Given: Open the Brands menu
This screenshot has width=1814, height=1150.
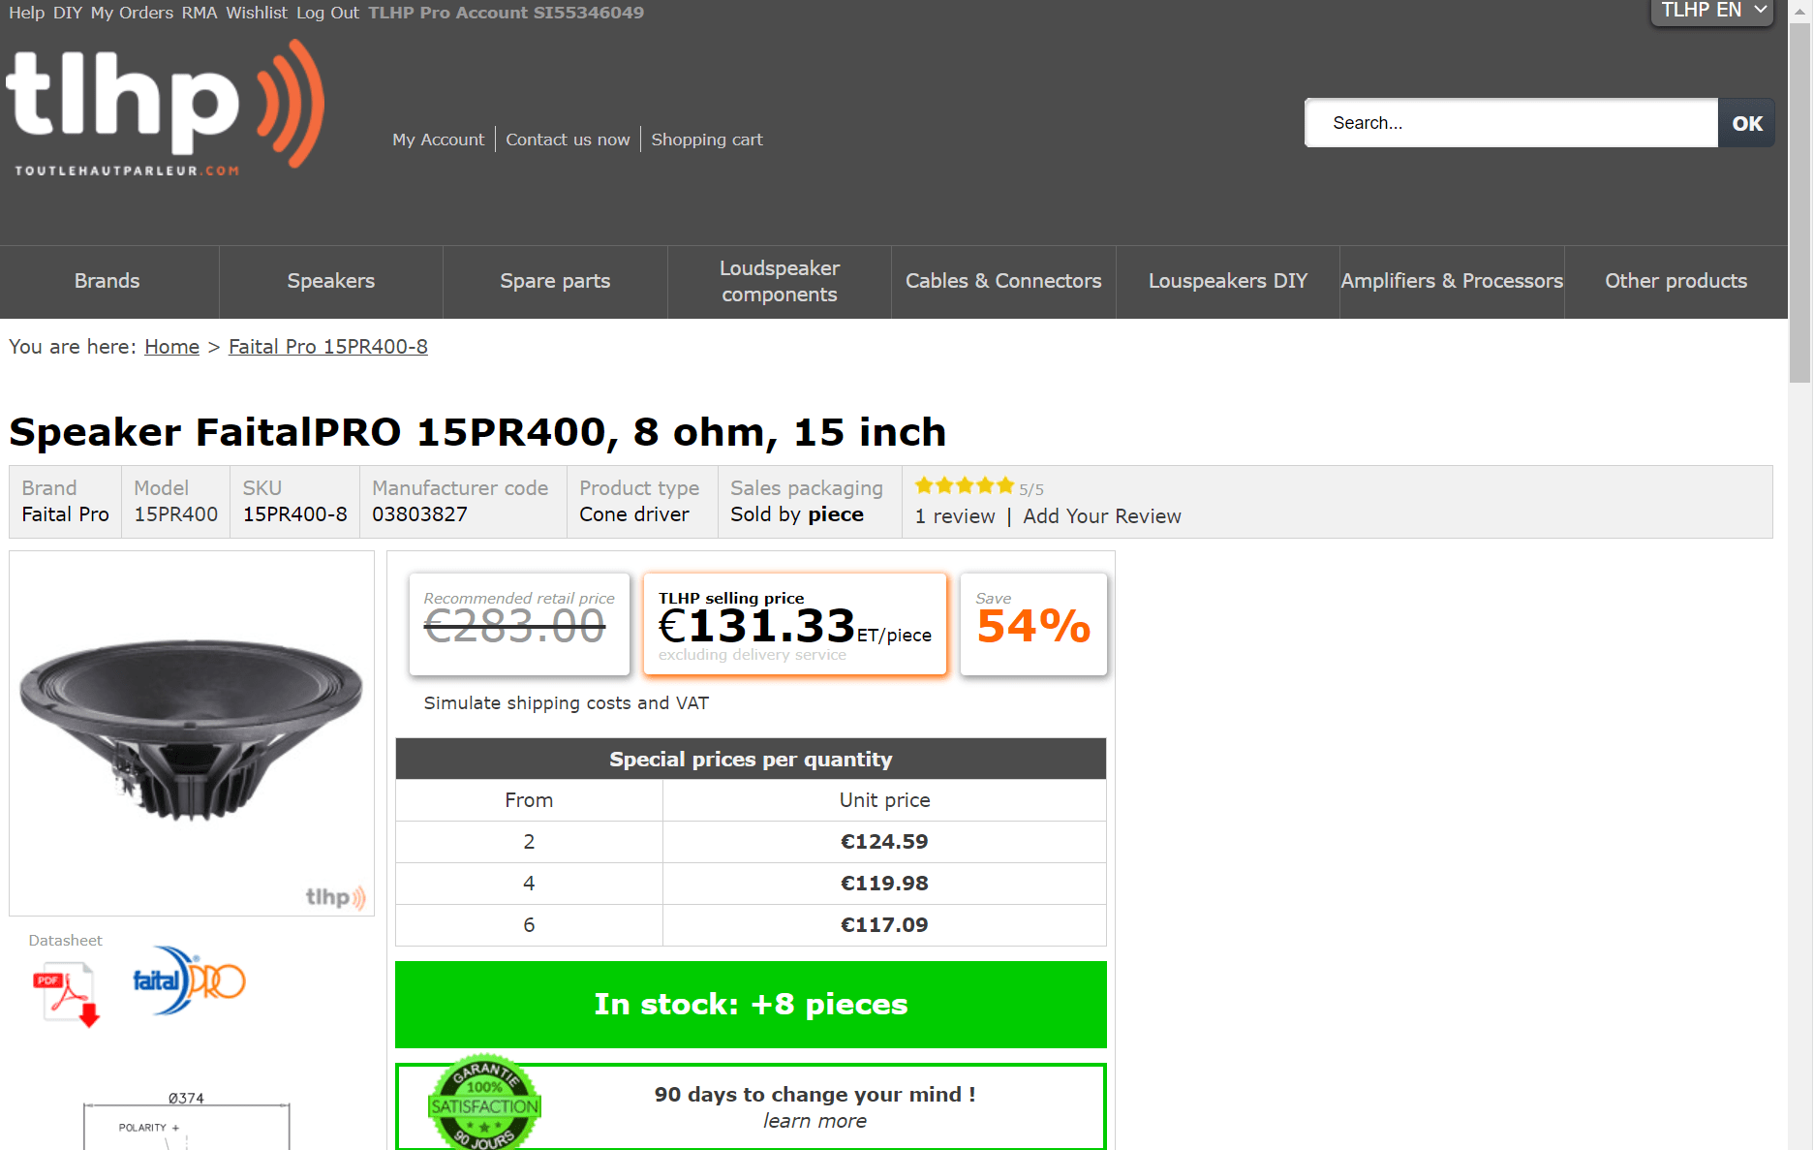Looking at the screenshot, I should (108, 281).
